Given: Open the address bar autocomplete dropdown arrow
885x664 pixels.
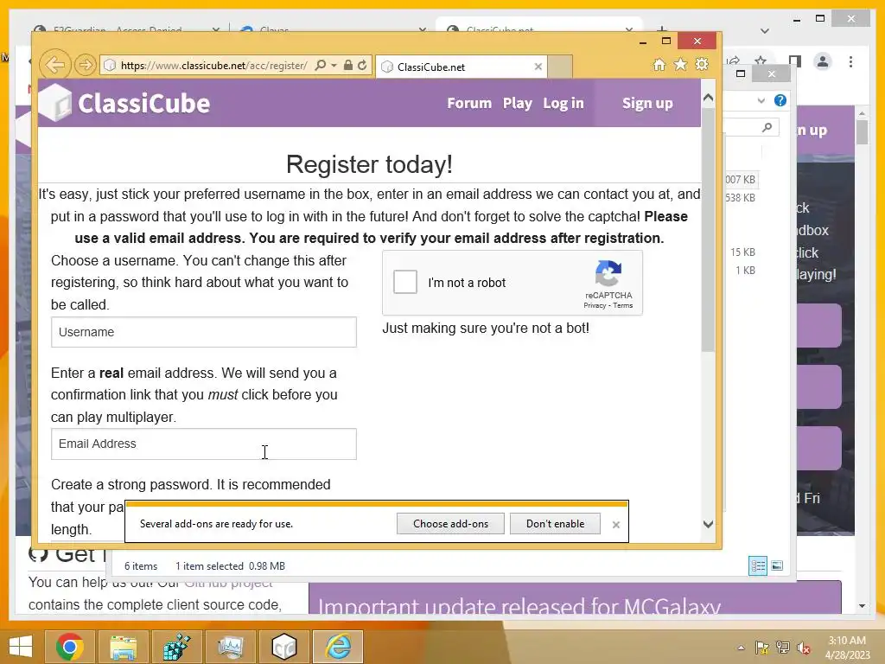Looking at the screenshot, I should [x=334, y=66].
